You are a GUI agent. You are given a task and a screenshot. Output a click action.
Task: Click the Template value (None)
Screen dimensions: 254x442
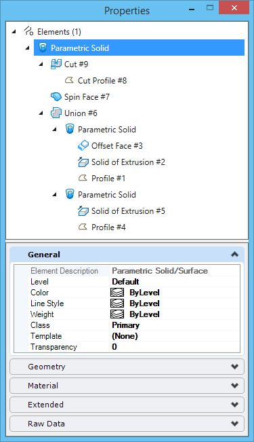coord(125,336)
